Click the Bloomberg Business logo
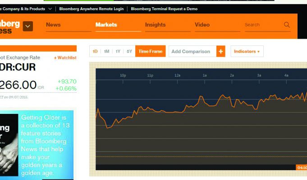This screenshot has height=180, width=307. 10,27
